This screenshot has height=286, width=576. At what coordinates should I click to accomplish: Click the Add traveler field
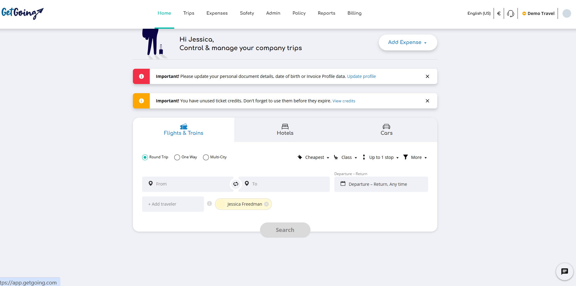tap(173, 204)
